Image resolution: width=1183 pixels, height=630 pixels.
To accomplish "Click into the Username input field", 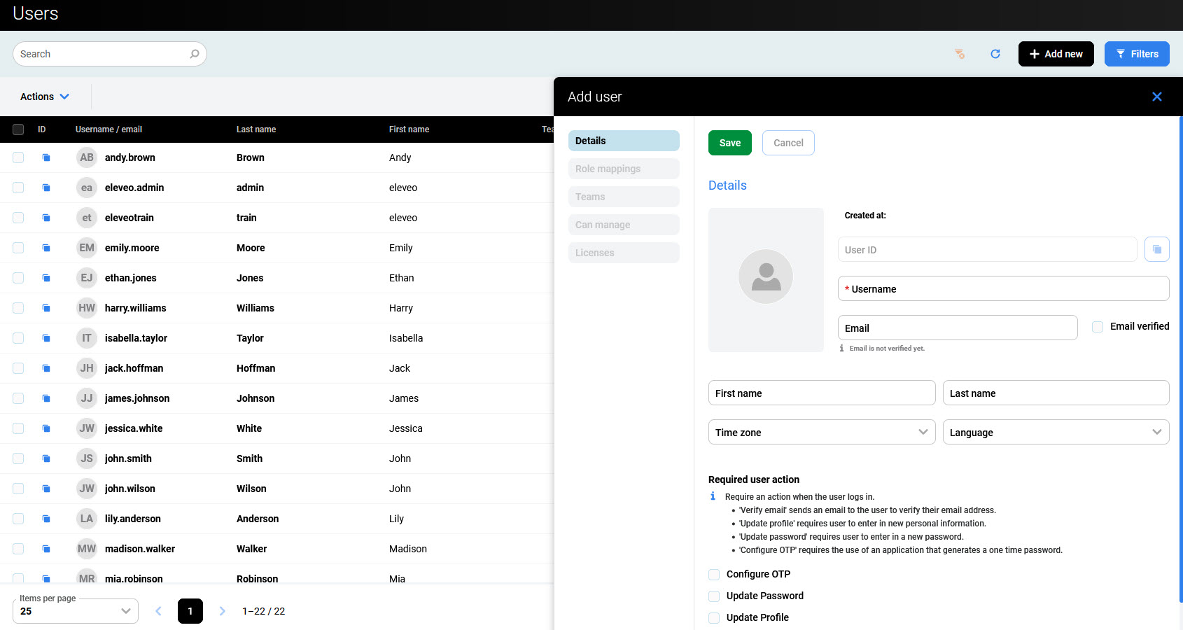I will (x=1002, y=288).
